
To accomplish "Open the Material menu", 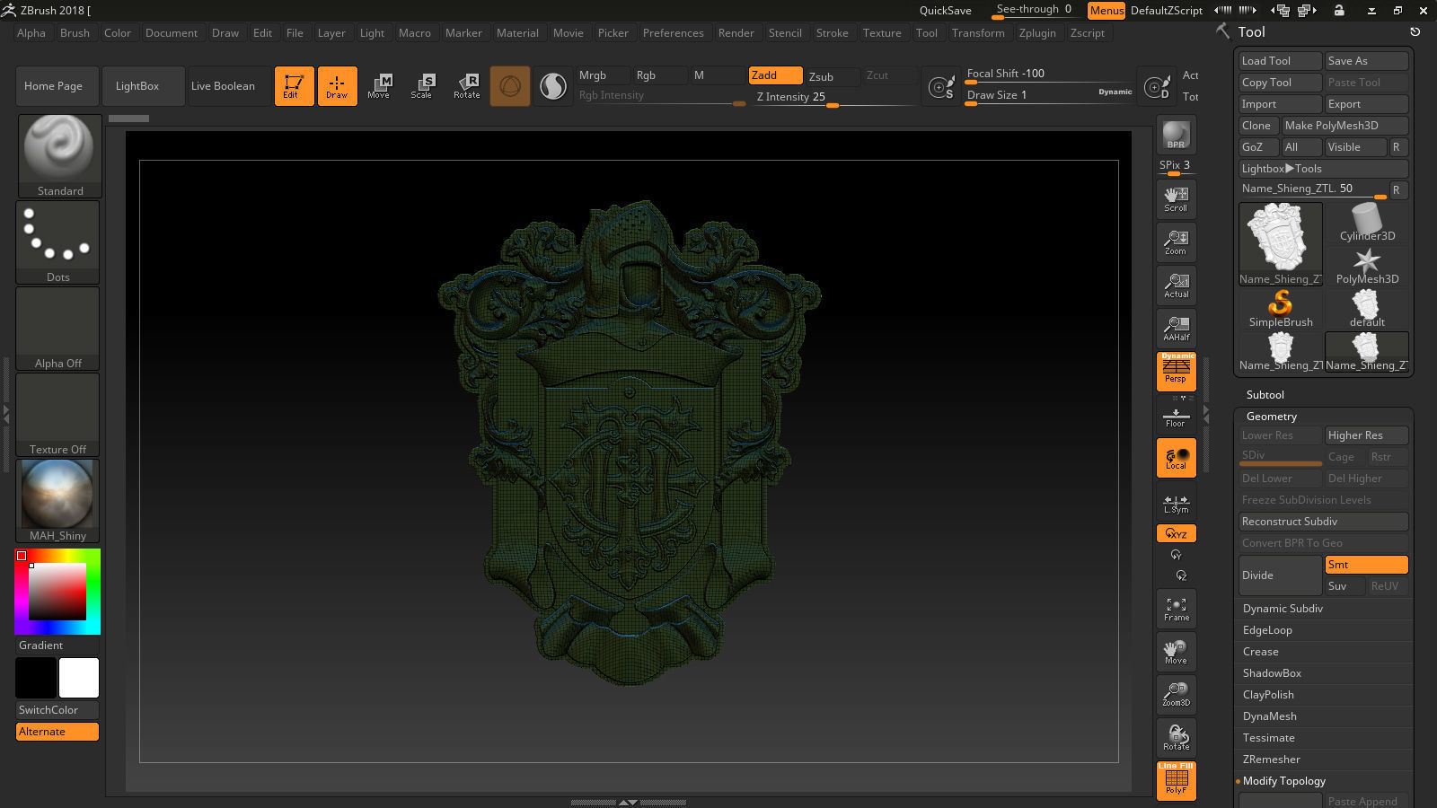I will click(517, 33).
